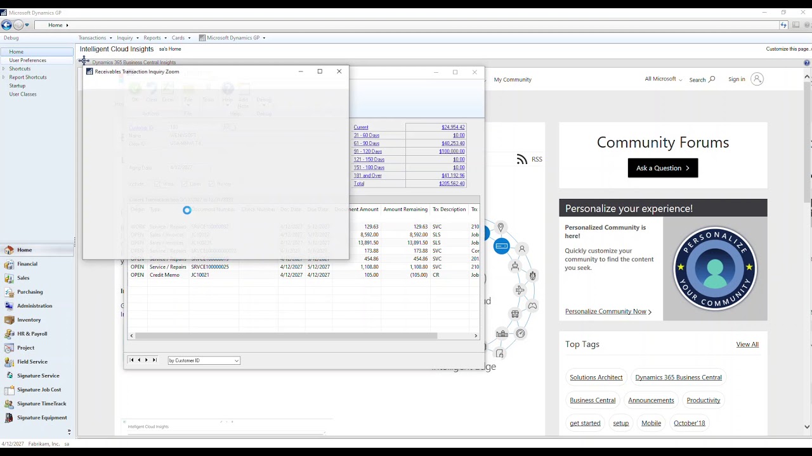Click the Signature Service pane icon
The width and height of the screenshot is (812, 456).
(9, 376)
